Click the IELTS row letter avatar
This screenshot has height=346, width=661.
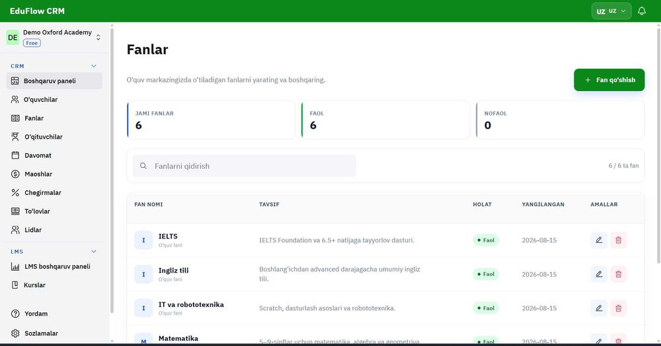(143, 240)
